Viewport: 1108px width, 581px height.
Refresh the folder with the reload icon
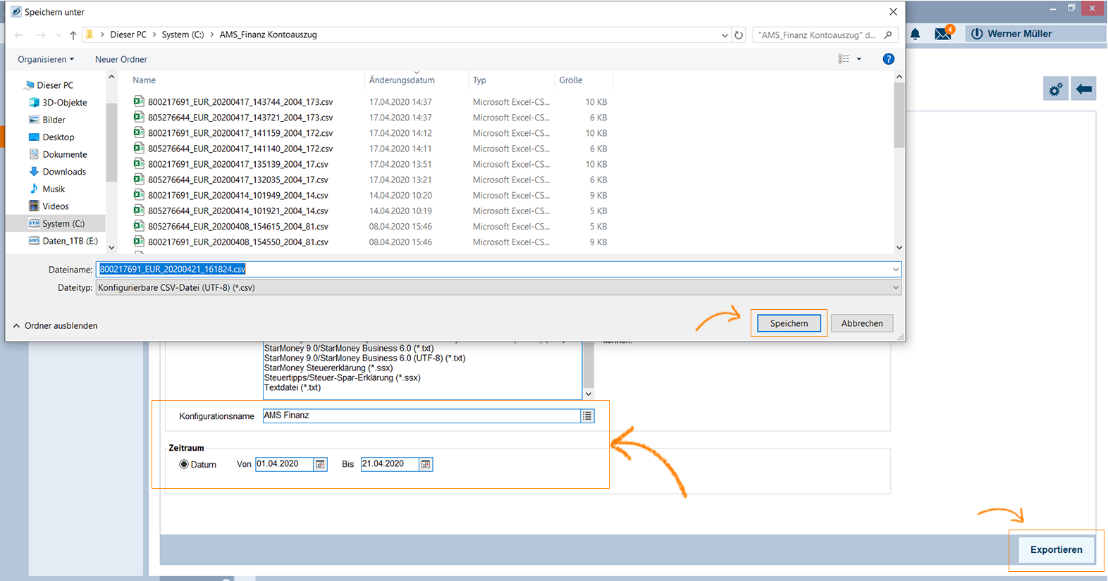pos(739,35)
